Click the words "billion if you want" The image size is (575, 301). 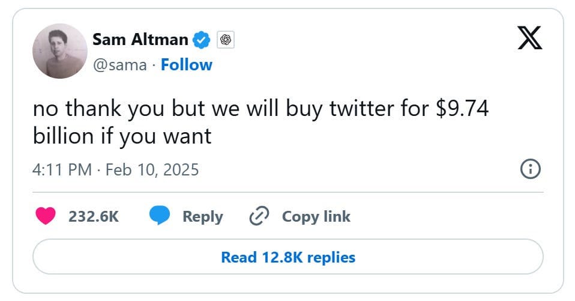122,136
